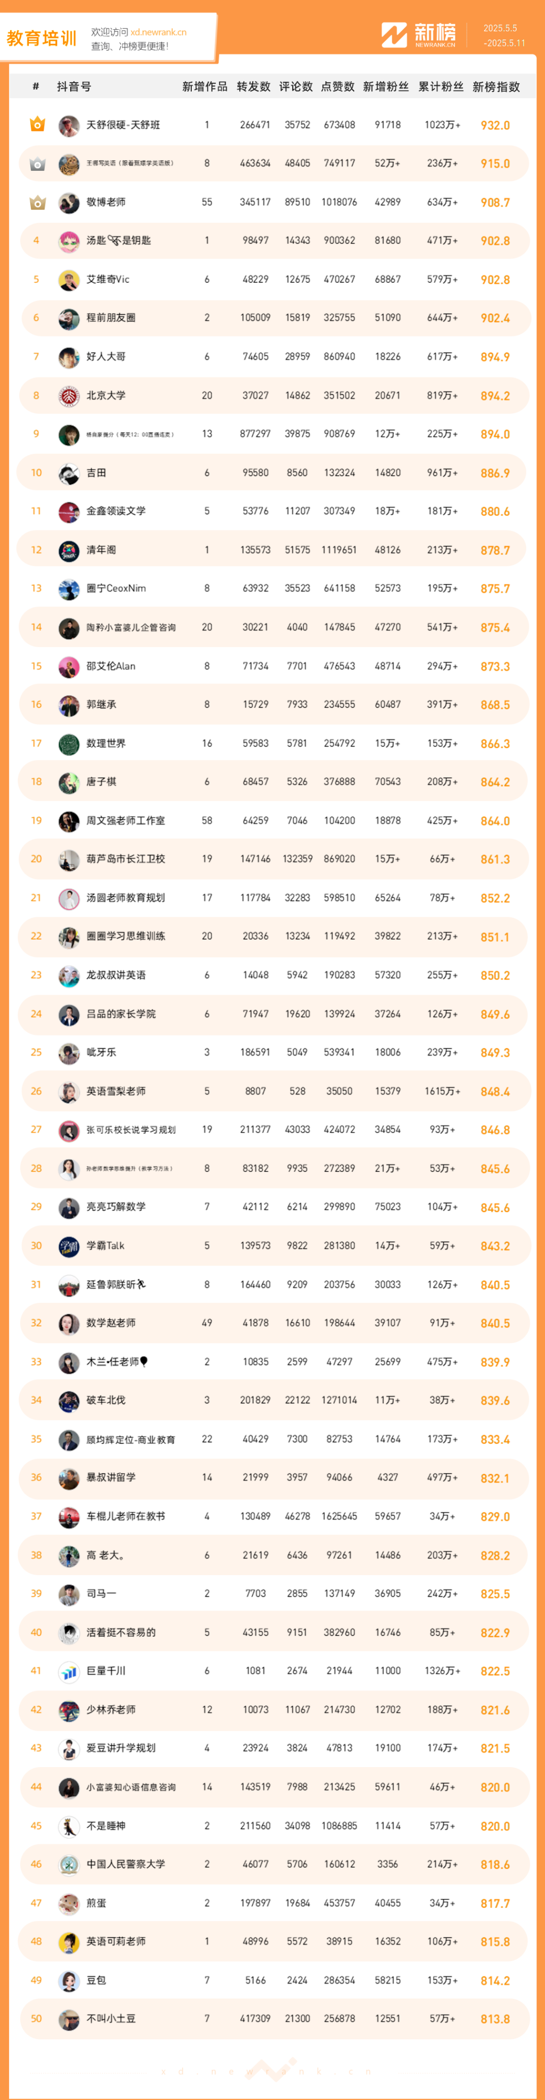Click the 932.0 index score
545x2100 pixels.
point(496,126)
